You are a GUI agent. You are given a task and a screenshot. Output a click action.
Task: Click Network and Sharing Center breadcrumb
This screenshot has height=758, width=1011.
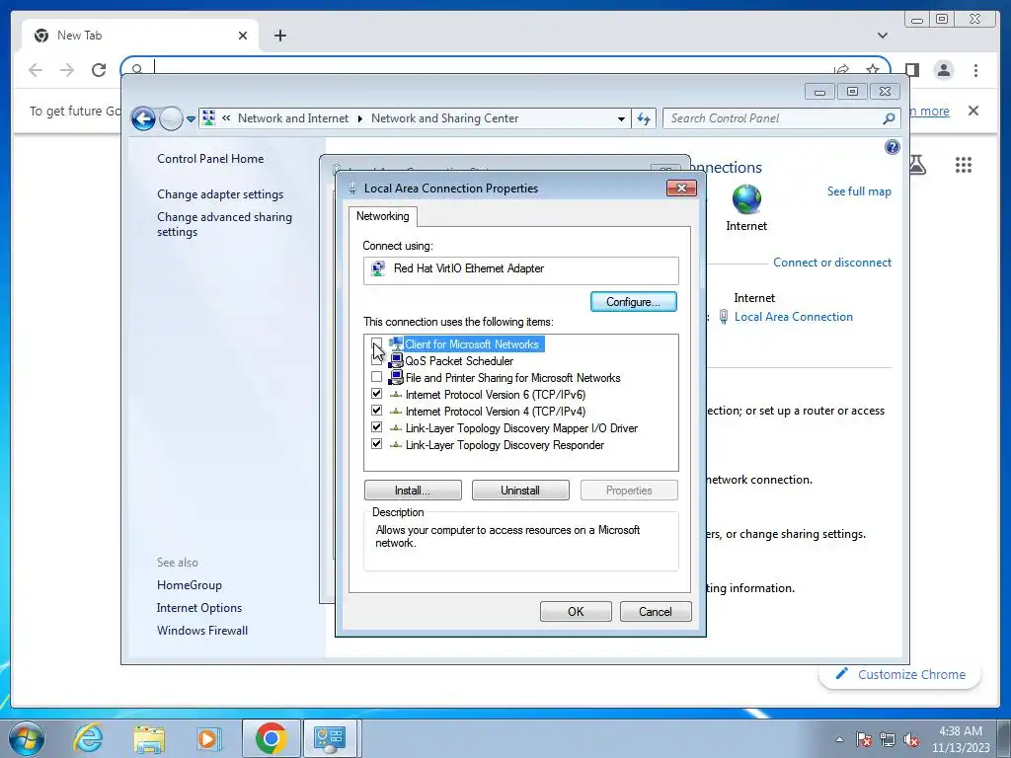(x=444, y=118)
